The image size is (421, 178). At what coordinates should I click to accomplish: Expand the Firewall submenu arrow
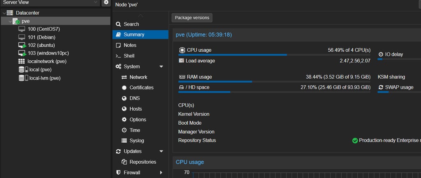161,173
